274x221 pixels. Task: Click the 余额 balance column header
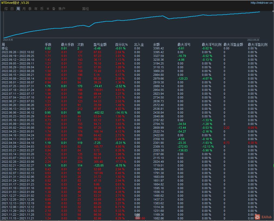[x=156, y=45]
